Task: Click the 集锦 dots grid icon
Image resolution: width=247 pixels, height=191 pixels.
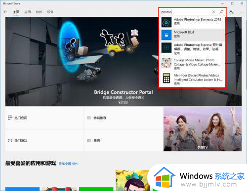Action: pyautogui.click(x=89, y=140)
